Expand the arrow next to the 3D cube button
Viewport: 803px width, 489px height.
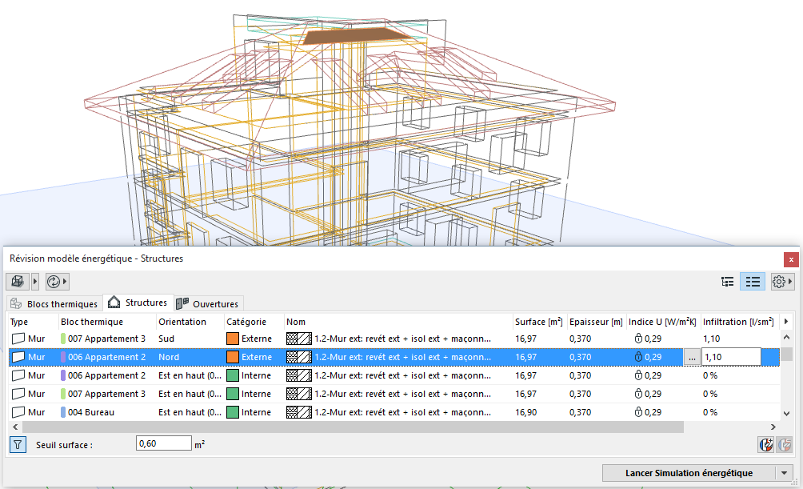pyautogui.click(x=34, y=282)
